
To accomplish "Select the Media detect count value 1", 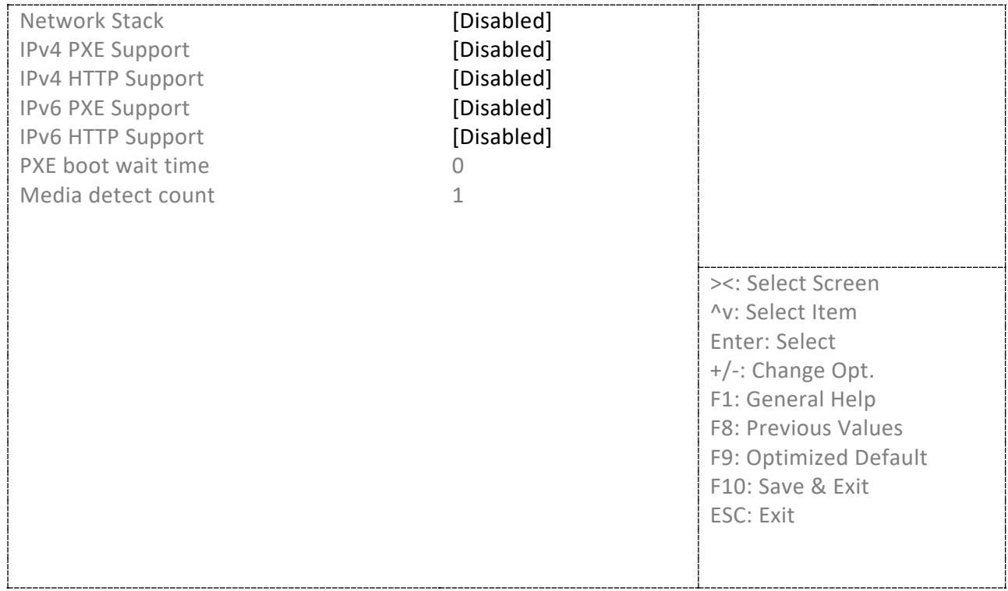I will (x=458, y=195).
